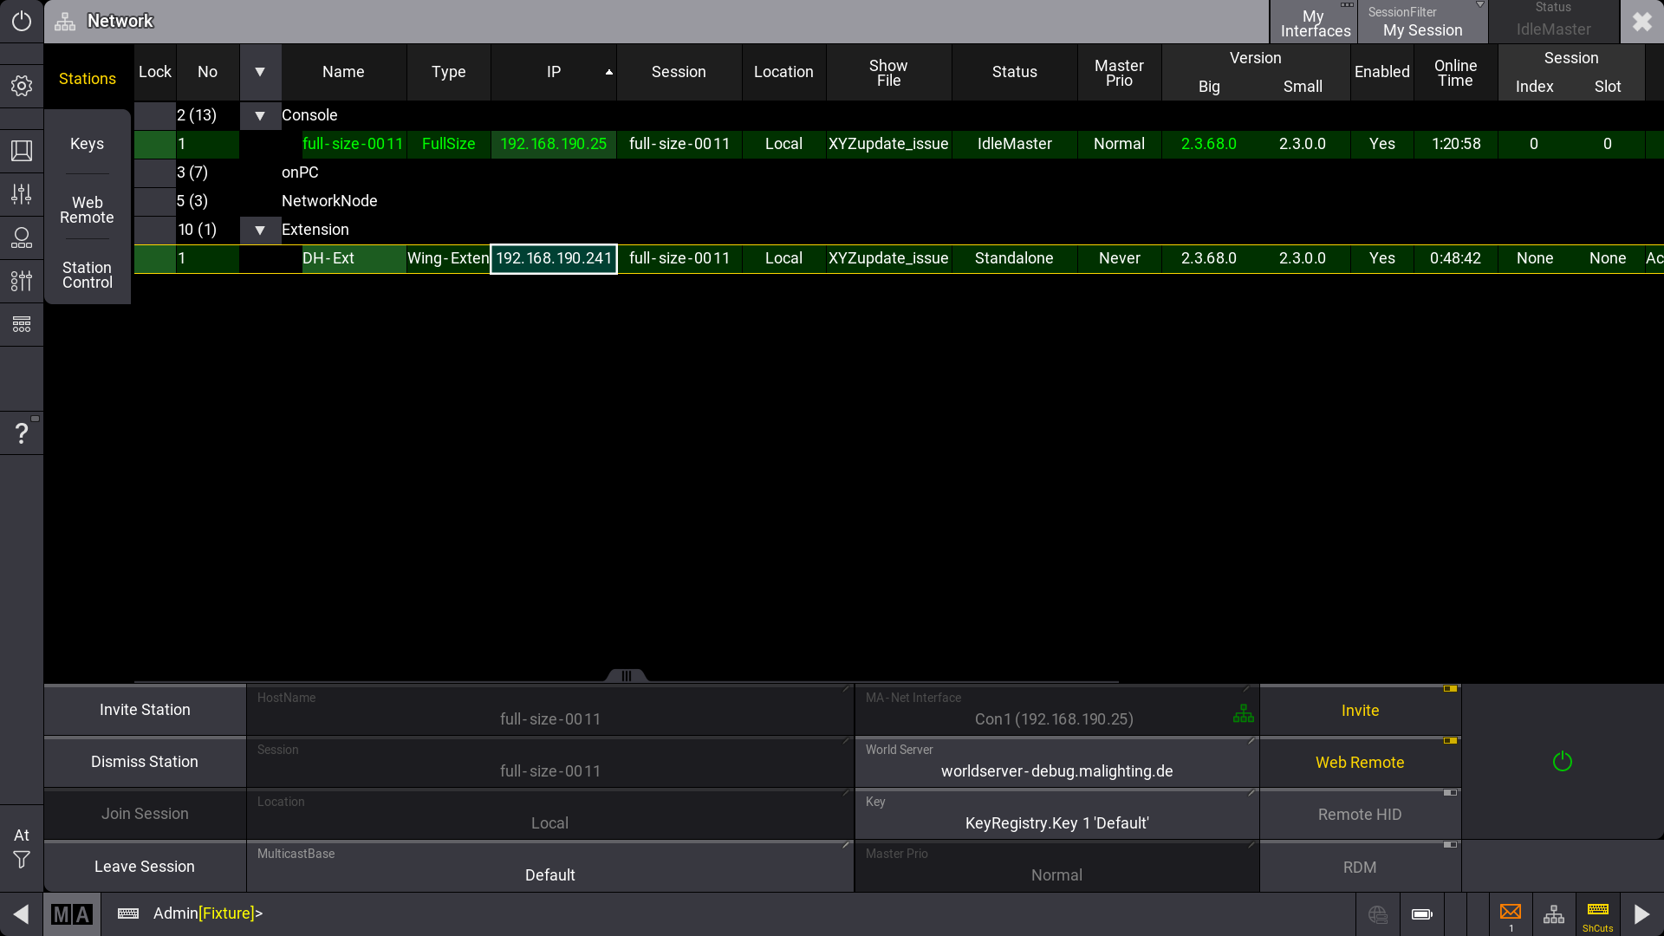Click the help question mark icon
The image size is (1664, 936).
coord(22,432)
